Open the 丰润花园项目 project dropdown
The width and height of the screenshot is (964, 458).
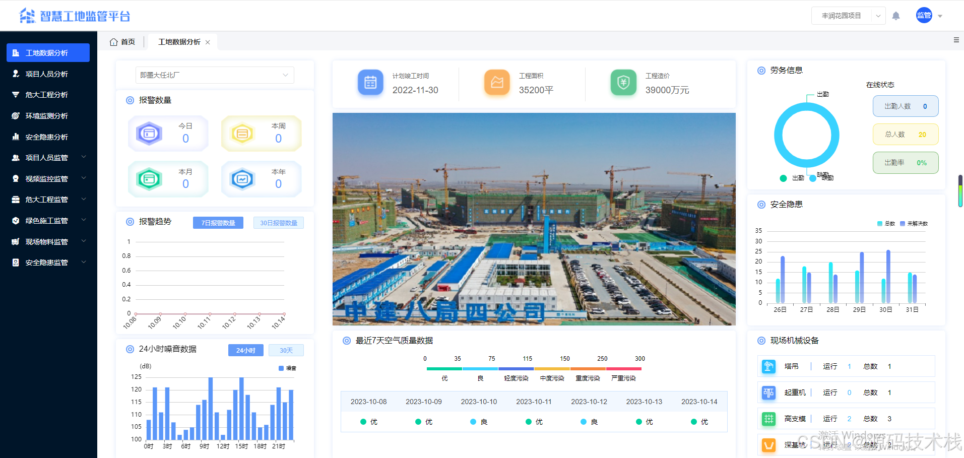coord(848,16)
